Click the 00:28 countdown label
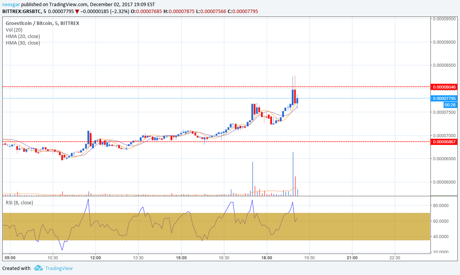 coord(450,105)
